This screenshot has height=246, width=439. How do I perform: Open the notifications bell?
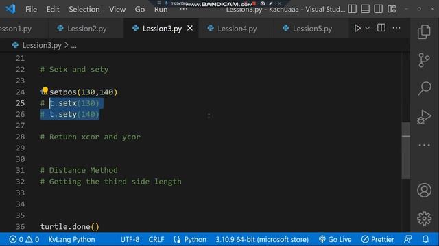coord(425,239)
